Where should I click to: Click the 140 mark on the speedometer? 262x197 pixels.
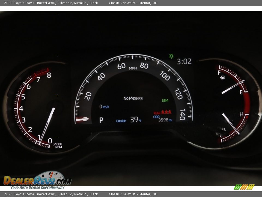(183, 115)
